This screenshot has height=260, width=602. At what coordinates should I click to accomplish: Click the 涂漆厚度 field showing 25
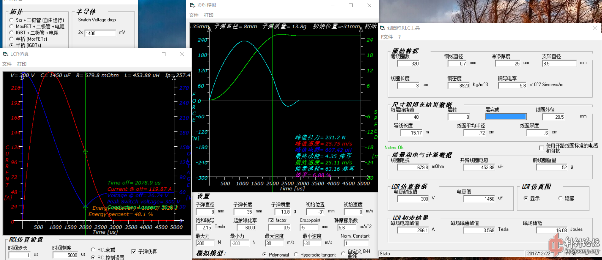click(x=508, y=64)
